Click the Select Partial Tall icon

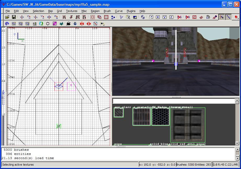click(78, 17)
